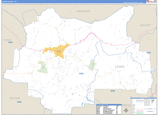Screen dimensions: 158x115
Task: Click the upper scale bar in legend
Action: click(x=150, y=109)
